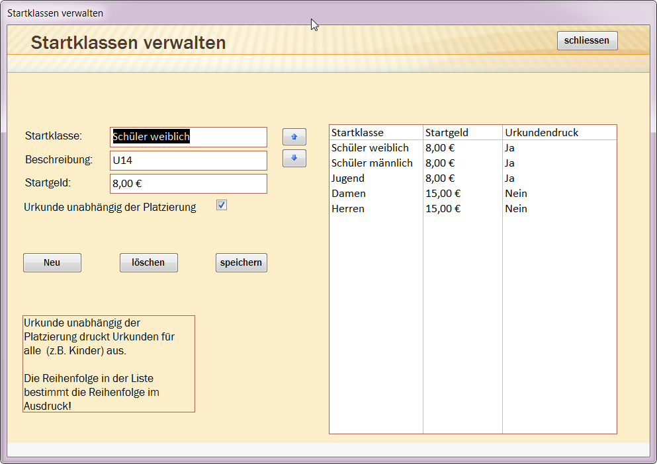Select Schüler weiblich row in the list
This screenshot has height=464, width=657.
(x=370, y=148)
